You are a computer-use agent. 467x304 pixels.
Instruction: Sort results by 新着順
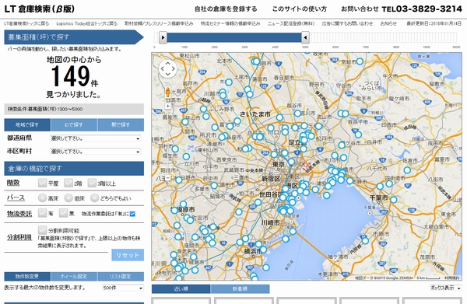[x=240, y=288]
